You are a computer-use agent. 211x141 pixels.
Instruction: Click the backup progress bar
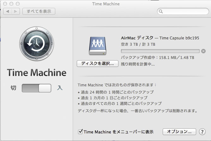[x=160, y=51]
